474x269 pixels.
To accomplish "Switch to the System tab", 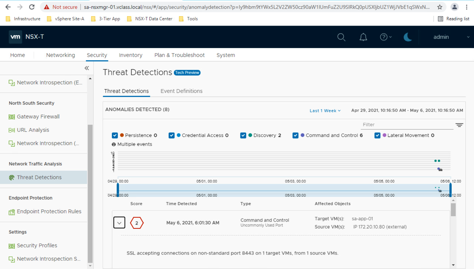I will pos(226,55).
